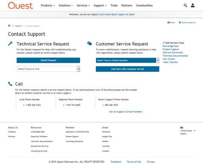Screen dimensions: 203x165
Task: Click the LinkedIn footer link
Action: pos(106,151)
